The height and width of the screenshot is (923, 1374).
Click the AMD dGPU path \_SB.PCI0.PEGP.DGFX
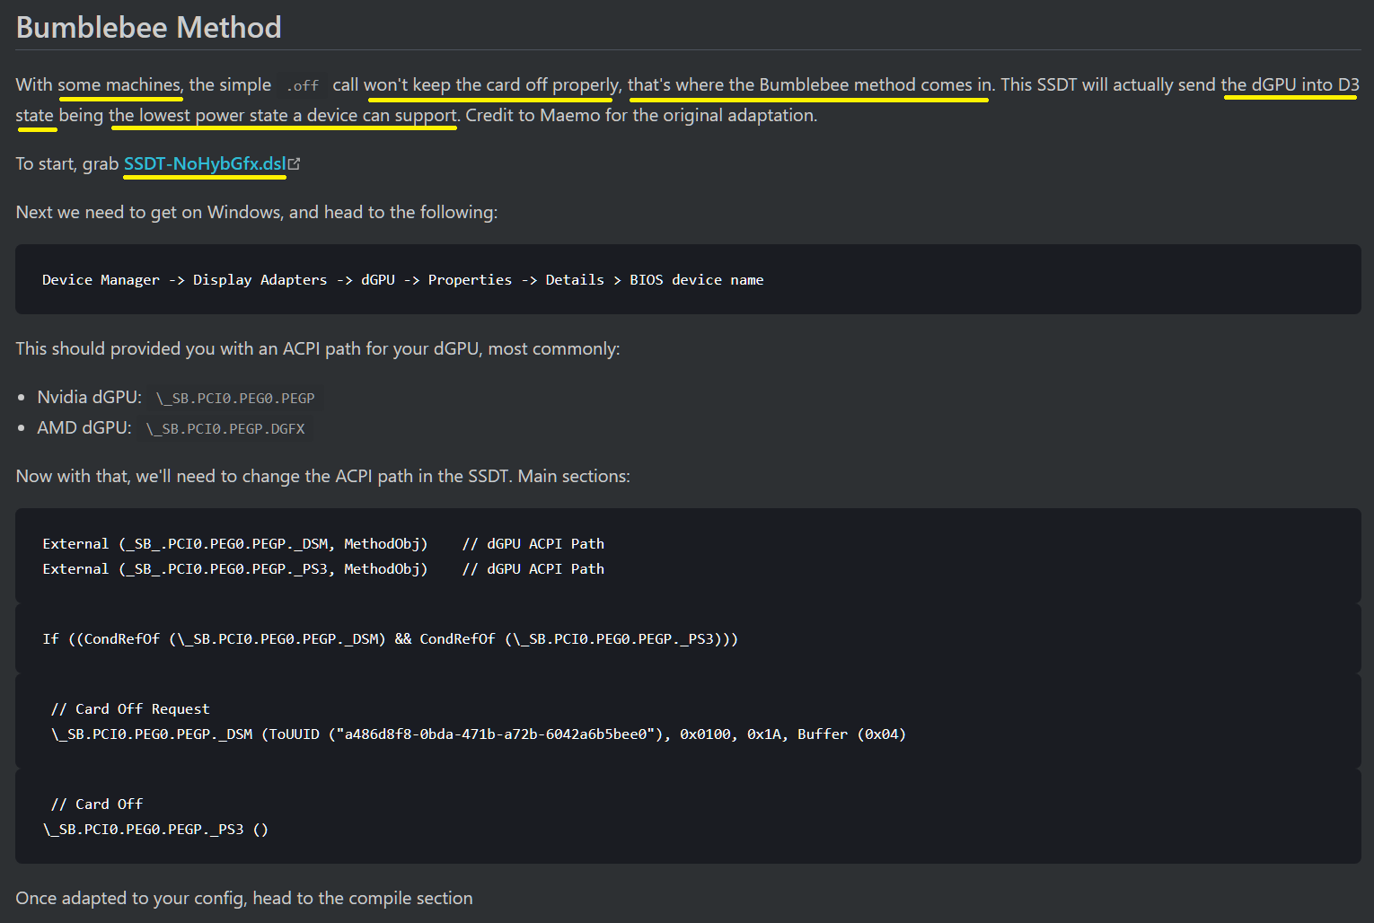coord(225,428)
